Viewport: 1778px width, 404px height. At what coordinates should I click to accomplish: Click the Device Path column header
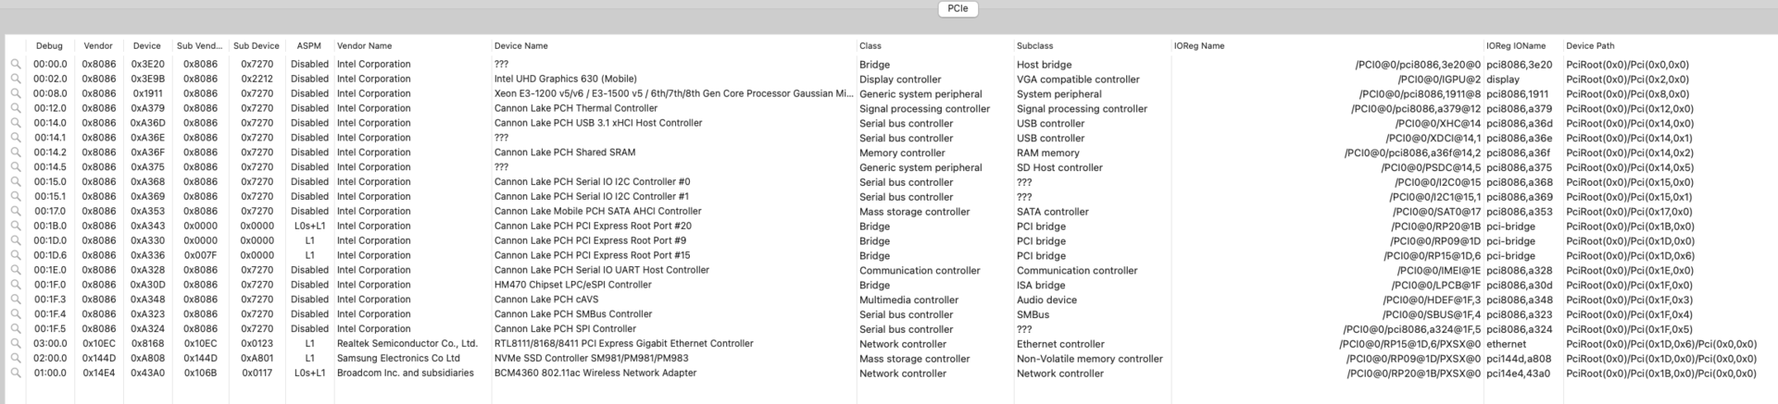(x=1590, y=46)
